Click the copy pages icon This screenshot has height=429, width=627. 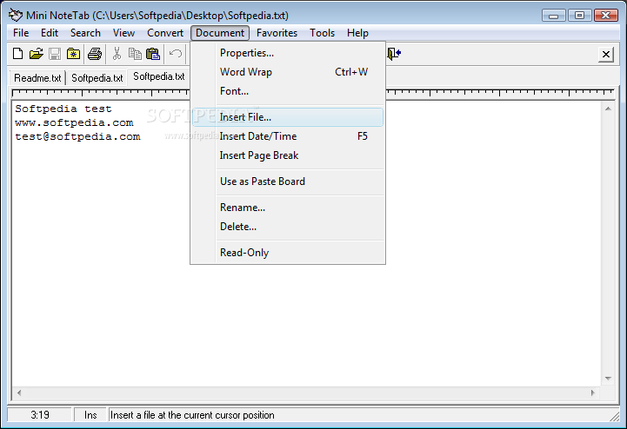135,54
